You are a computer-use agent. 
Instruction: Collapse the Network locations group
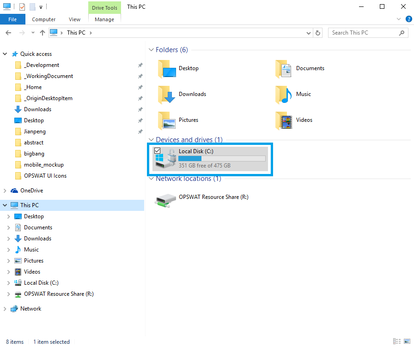coord(151,179)
